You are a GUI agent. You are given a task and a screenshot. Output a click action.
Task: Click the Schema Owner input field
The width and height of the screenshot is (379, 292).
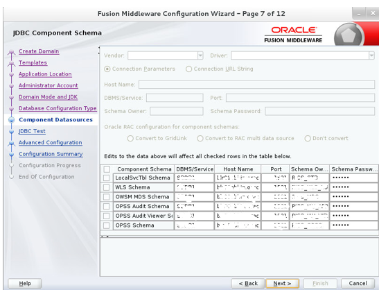(177, 111)
